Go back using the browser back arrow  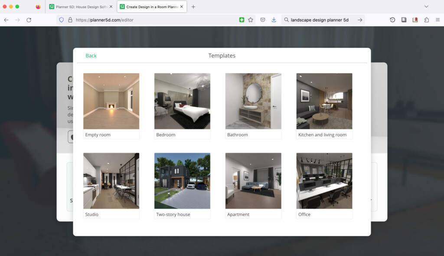click(6, 20)
